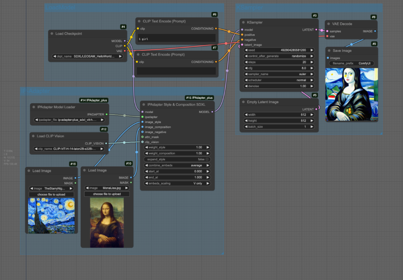The height and width of the screenshot is (280, 403).
Task: Collapse the Save Image node using its title dot
Action: point(329,51)
